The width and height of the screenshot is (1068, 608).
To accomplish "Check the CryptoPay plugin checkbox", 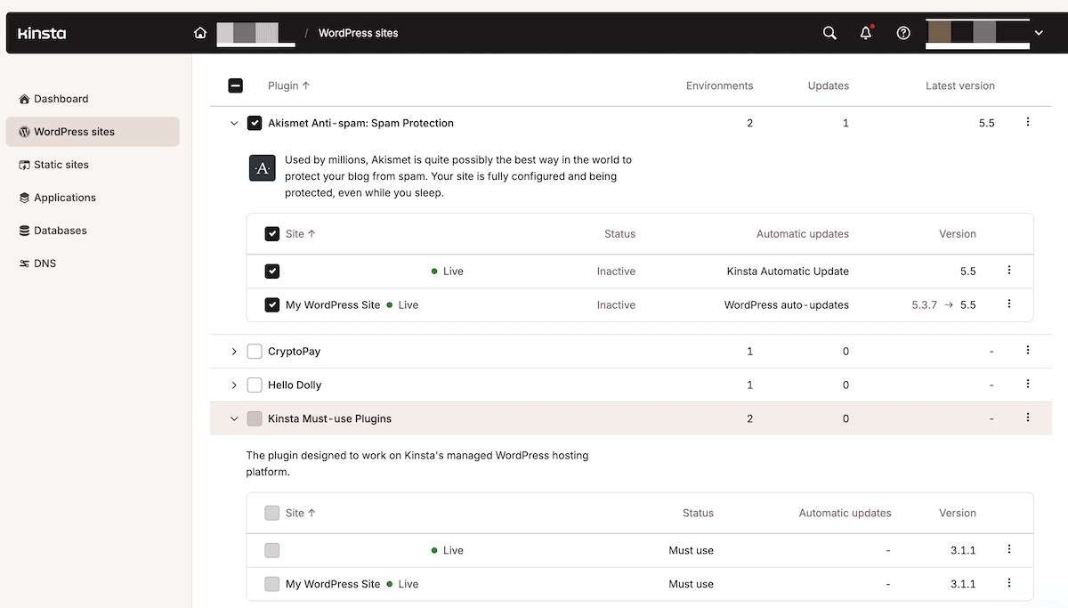I will [x=255, y=352].
